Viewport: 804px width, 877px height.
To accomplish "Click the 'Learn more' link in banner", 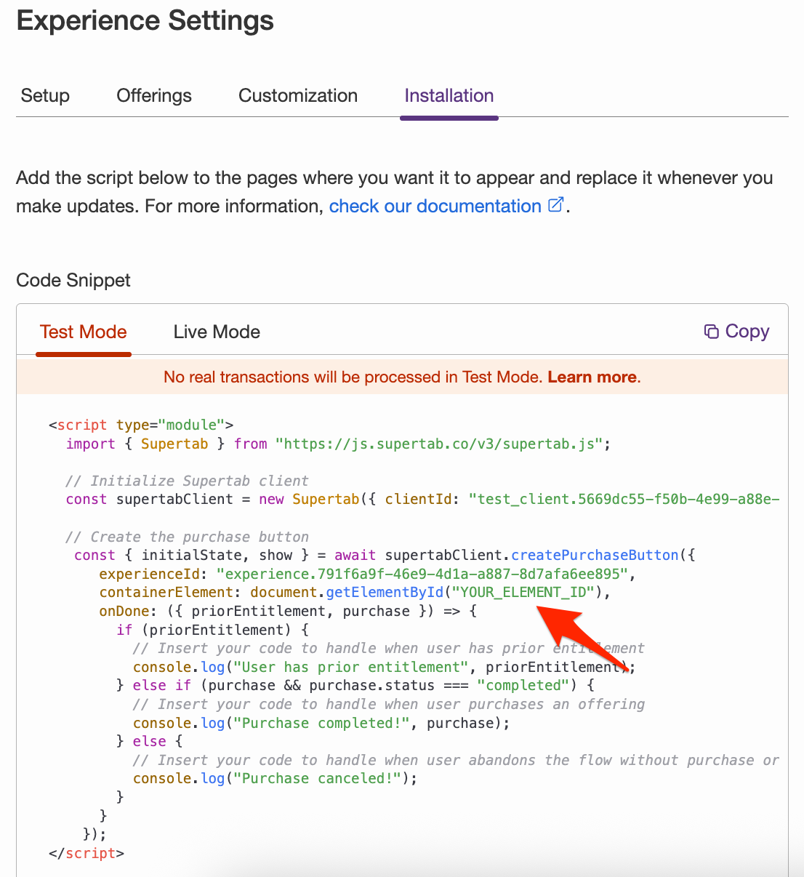I will 592,377.
